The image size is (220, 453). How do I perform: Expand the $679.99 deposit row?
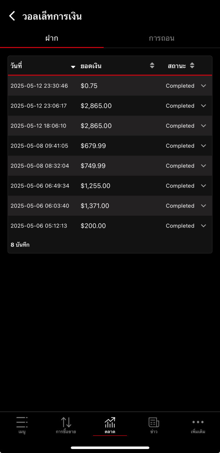point(204,146)
